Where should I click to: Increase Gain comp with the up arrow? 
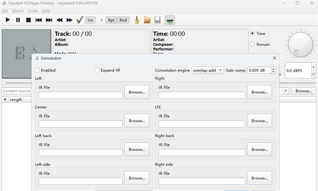tap(273, 69)
